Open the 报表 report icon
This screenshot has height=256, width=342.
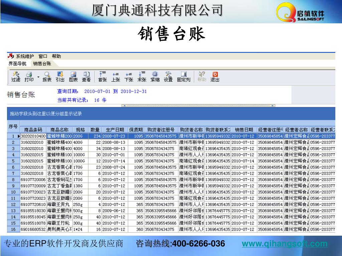pyautogui.click(x=47, y=77)
